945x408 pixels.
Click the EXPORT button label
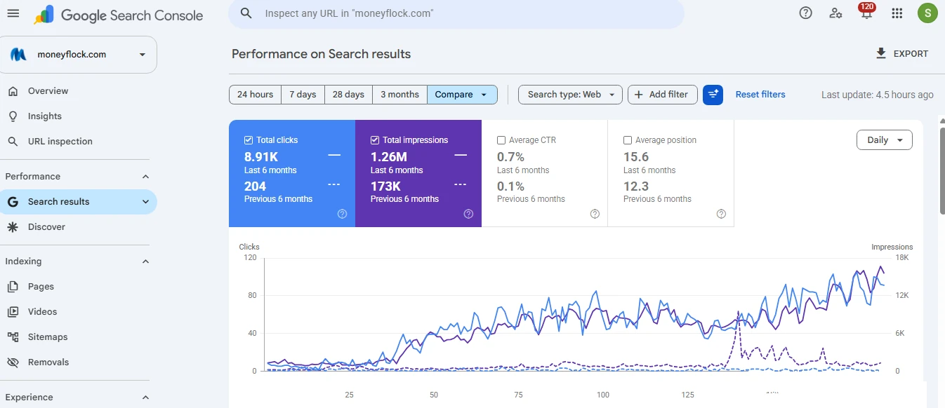click(x=911, y=54)
